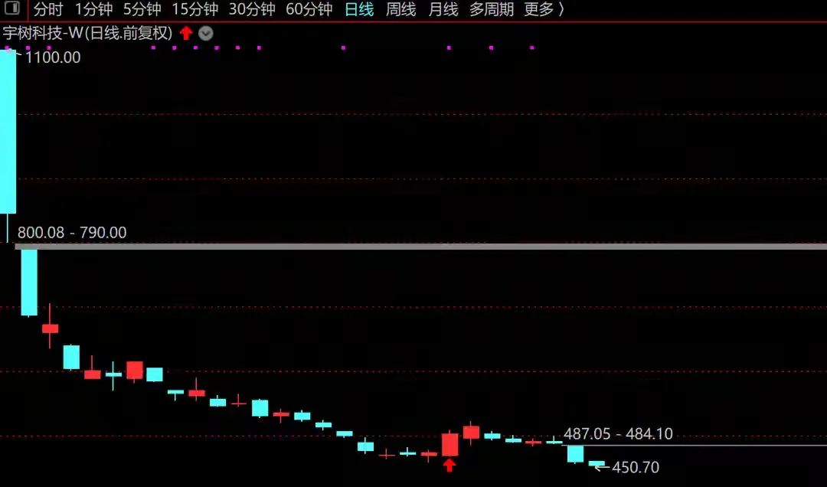
Task: Click the 450.70 low price label
Action: click(x=635, y=467)
